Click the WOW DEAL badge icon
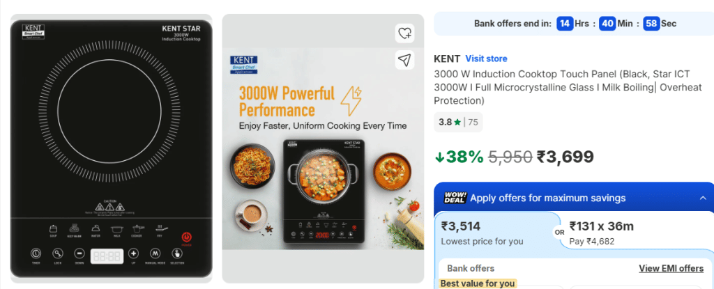This screenshot has width=714, height=289. click(455, 198)
